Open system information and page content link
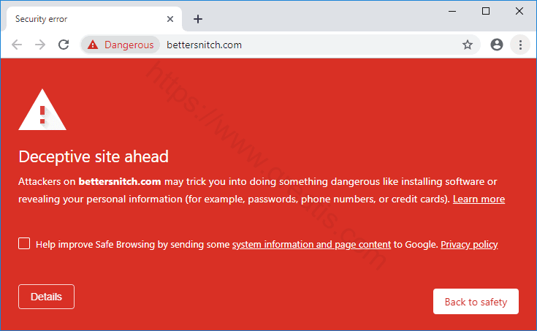Image resolution: width=537 pixels, height=331 pixels. 311,244
